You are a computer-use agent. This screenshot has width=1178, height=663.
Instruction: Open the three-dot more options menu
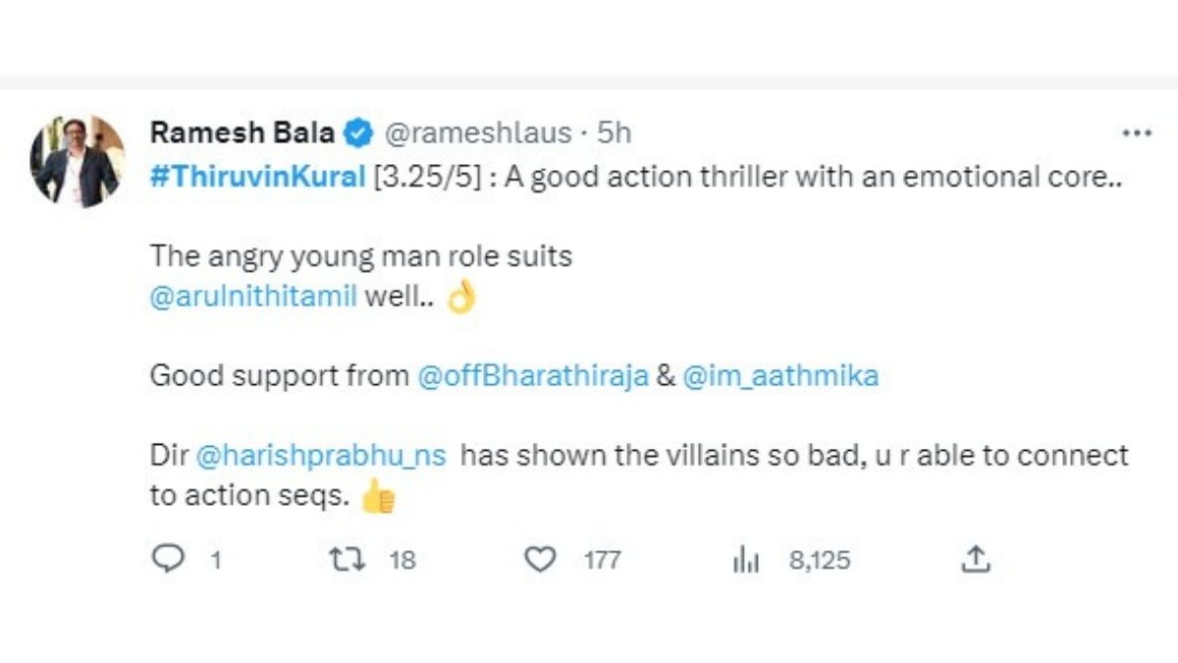point(1136,134)
